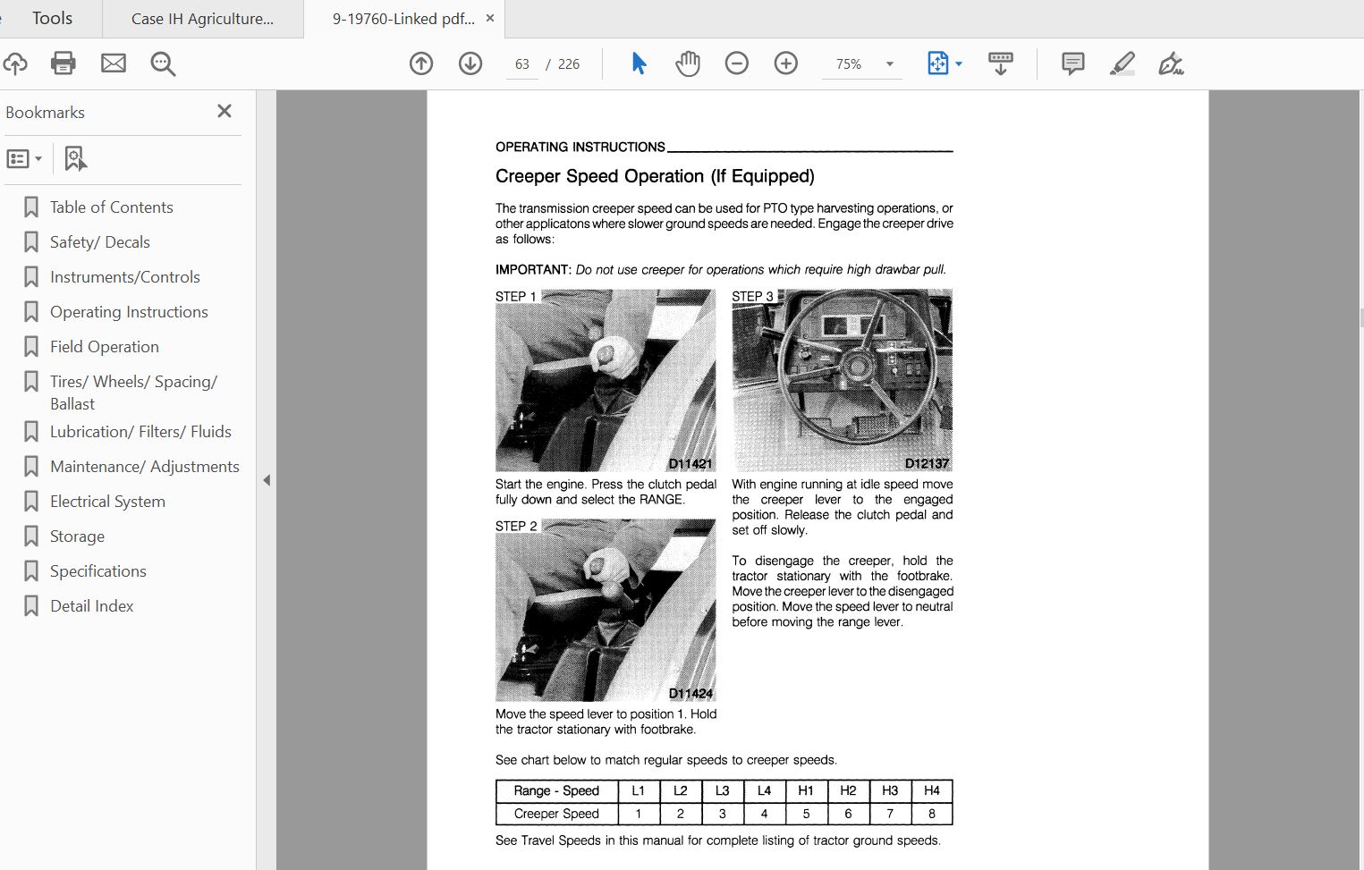Zoom in with plus button
Viewport: 1364px width, 870px height.
point(786,63)
